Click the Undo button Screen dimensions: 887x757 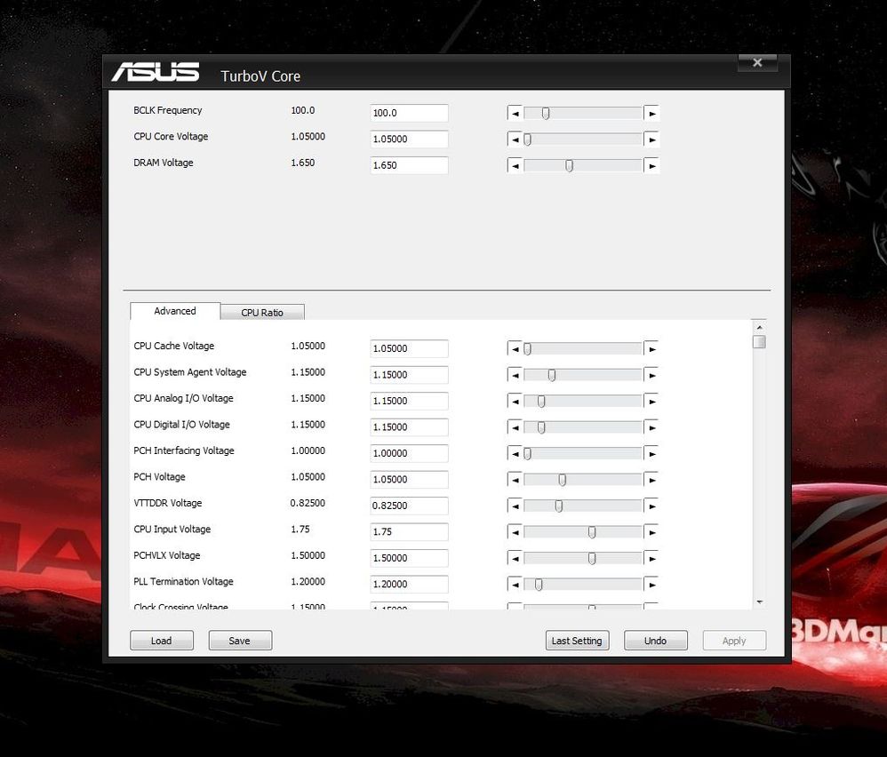click(656, 640)
